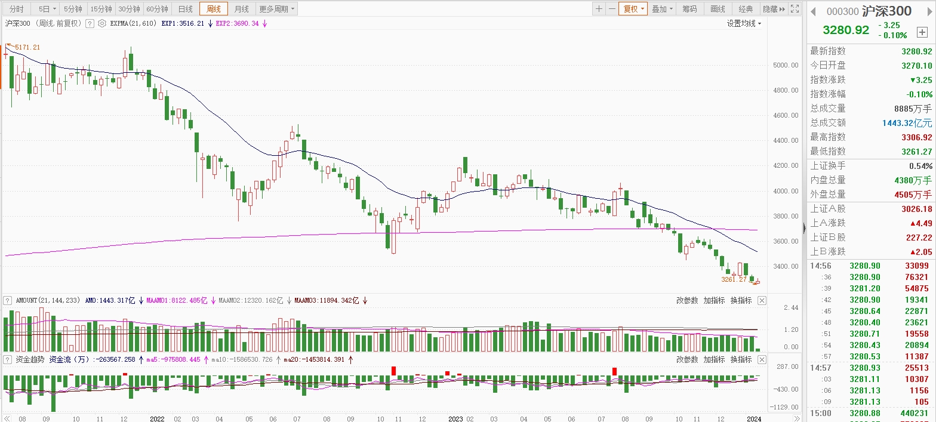This screenshot has height=422, width=936.
Task: Toggle fullscreen chart view icon
Action: click(795, 9)
